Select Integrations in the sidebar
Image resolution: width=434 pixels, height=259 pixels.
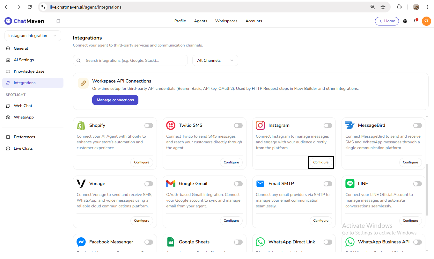tap(33, 83)
